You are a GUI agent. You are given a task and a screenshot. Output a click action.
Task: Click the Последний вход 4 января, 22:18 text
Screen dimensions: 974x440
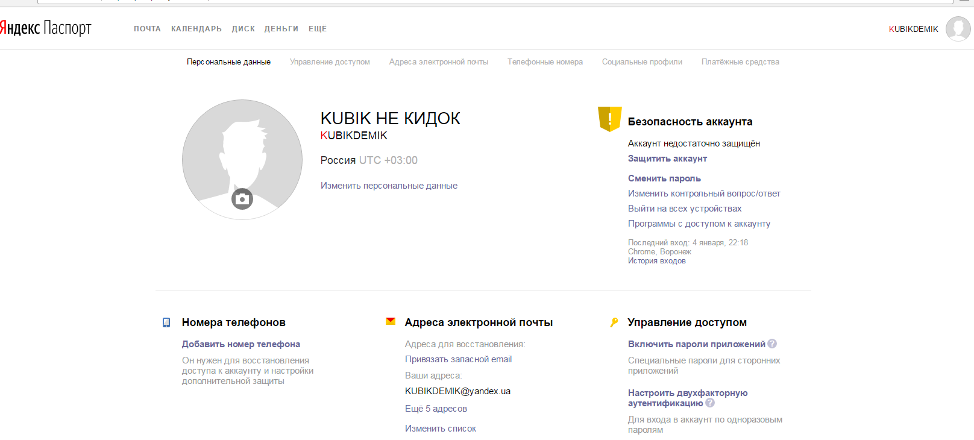pos(688,243)
